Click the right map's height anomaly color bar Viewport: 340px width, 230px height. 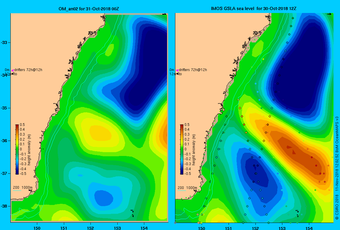point(182,149)
